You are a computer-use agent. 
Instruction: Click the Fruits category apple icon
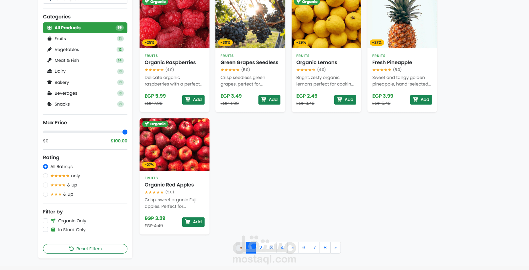tap(50, 39)
